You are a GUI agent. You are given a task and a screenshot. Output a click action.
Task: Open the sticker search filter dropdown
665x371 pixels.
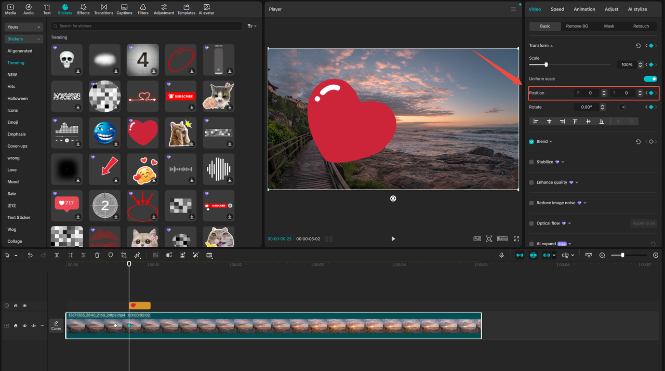coord(251,25)
